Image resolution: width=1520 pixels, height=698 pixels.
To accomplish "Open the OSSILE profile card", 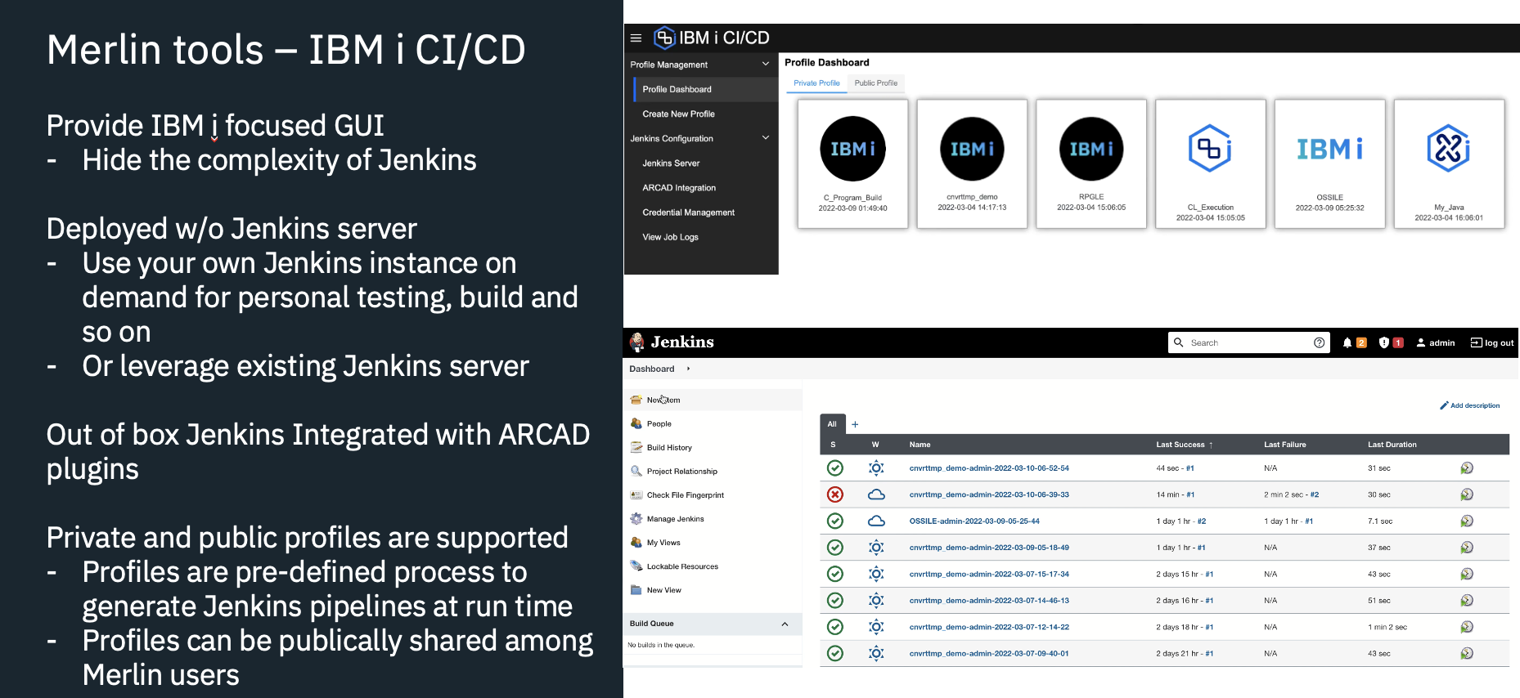I will point(1330,164).
